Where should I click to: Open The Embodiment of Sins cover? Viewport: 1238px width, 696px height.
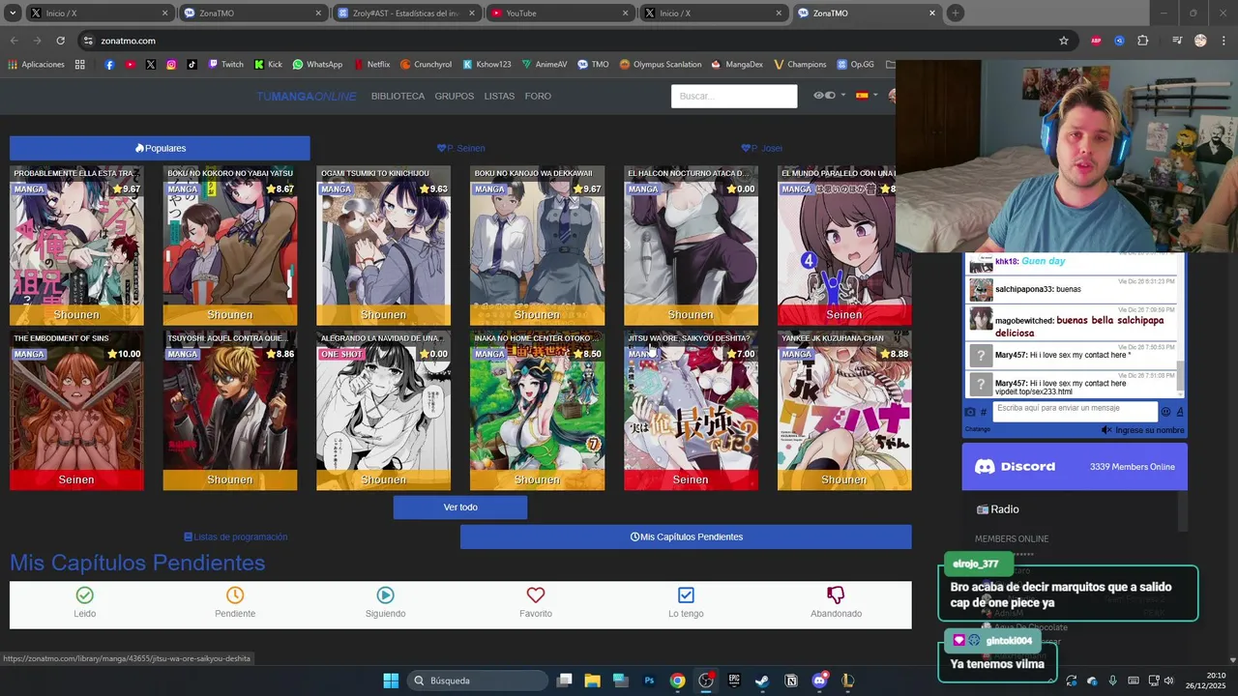pyautogui.click(x=76, y=411)
